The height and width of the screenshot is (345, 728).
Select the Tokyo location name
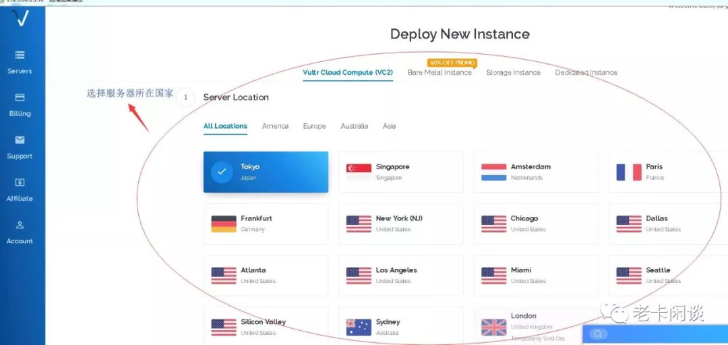(250, 166)
